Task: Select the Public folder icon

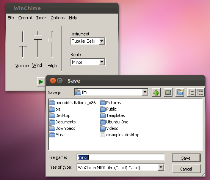Action: 103,109
